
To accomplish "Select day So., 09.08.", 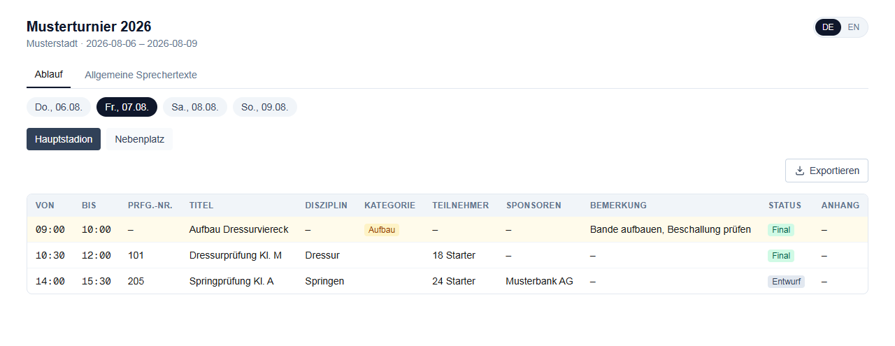I will point(265,107).
